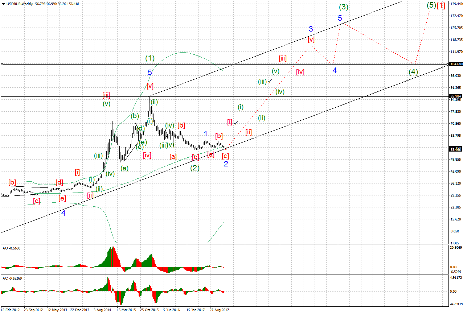
Task: Click the 70.560 price axis label
Action: point(456,123)
